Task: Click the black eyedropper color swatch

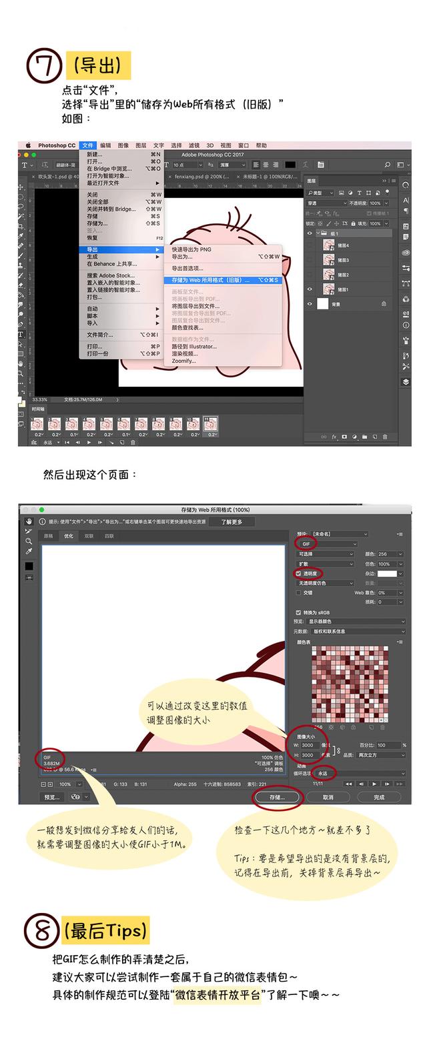Action: 29,566
